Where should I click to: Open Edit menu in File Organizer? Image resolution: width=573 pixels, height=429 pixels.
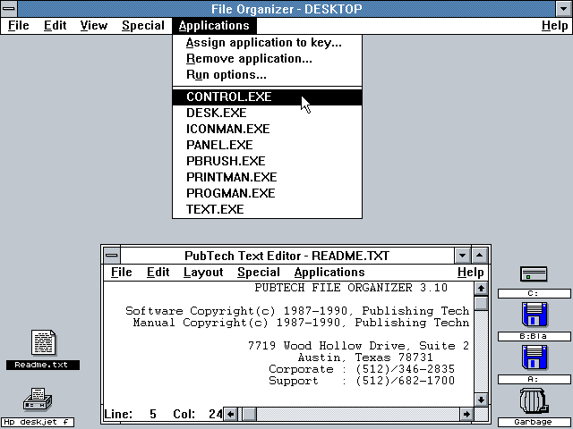55,26
